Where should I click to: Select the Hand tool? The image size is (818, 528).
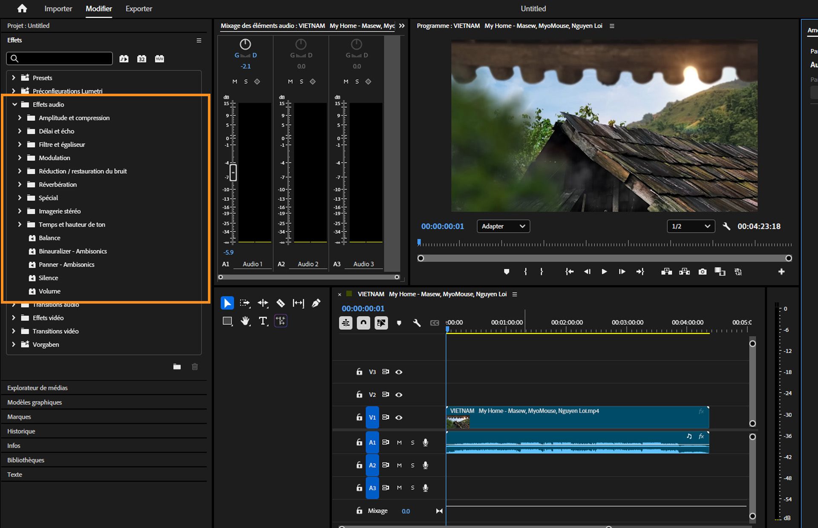tap(245, 321)
